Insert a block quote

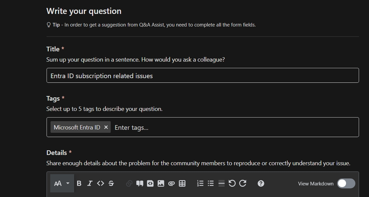pyautogui.click(x=140, y=183)
